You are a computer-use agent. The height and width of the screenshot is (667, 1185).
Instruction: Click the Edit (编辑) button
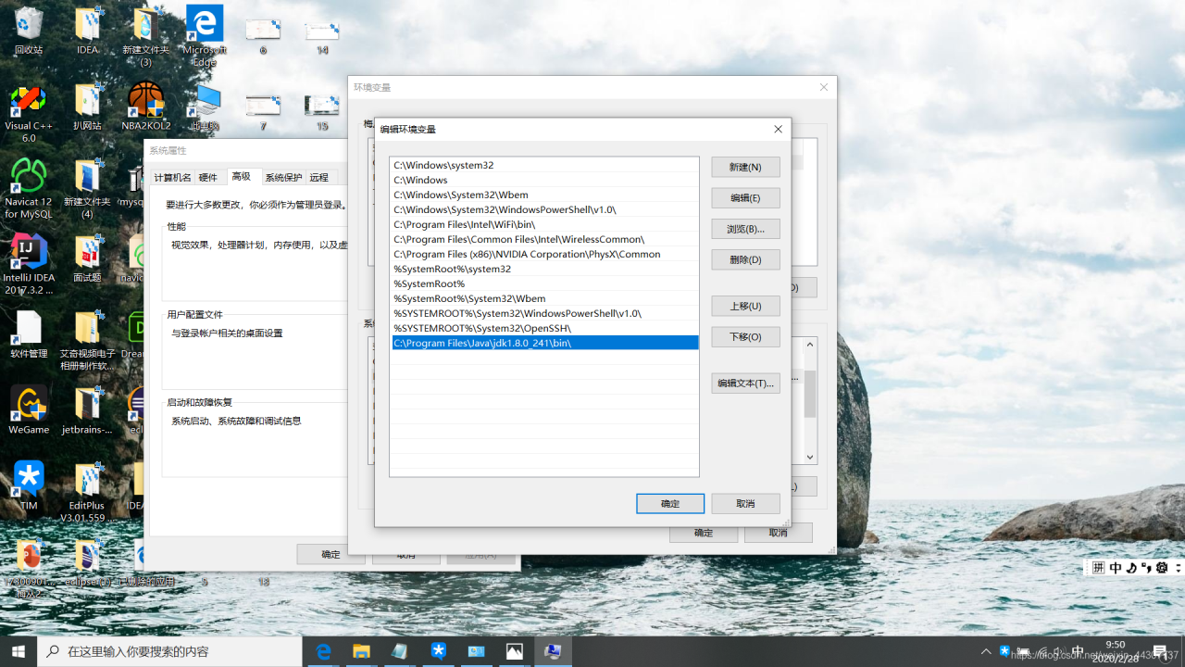tap(745, 198)
